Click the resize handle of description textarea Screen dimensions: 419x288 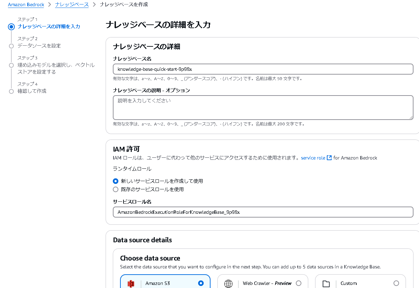click(411, 118)
